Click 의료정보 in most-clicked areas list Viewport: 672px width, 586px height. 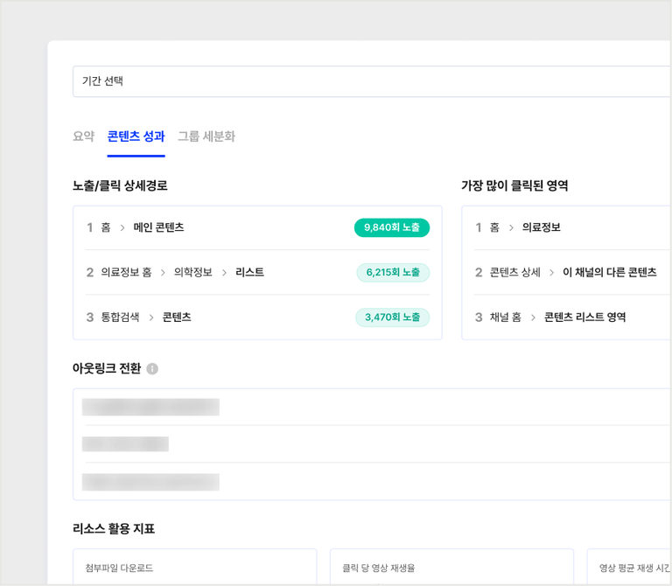click(x=542, y=227)
